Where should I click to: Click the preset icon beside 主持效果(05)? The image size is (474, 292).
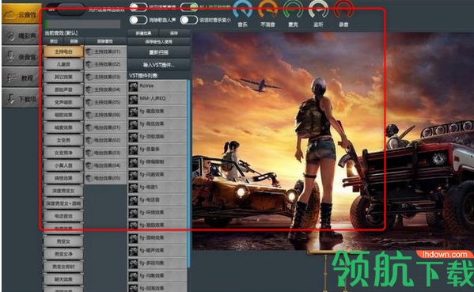89,102
